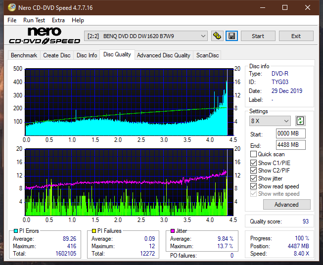Enable the Quick scan checkbox
This screenshot has width=323, height=265.
point(253,154)
